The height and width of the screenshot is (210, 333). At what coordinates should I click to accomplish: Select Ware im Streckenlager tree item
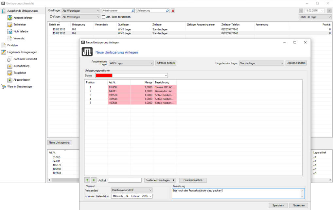pos(20,87)
